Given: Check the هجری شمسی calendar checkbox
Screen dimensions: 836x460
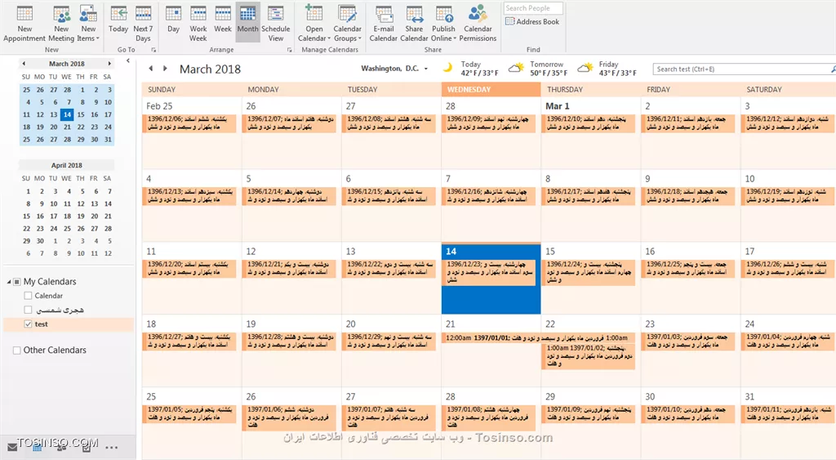Looking at the screenshot, I should point(28,310).
